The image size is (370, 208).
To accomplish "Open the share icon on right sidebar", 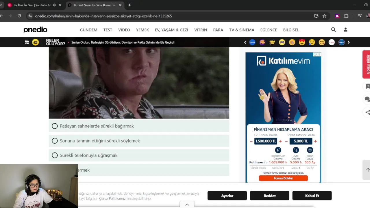I will coord(367,112).
